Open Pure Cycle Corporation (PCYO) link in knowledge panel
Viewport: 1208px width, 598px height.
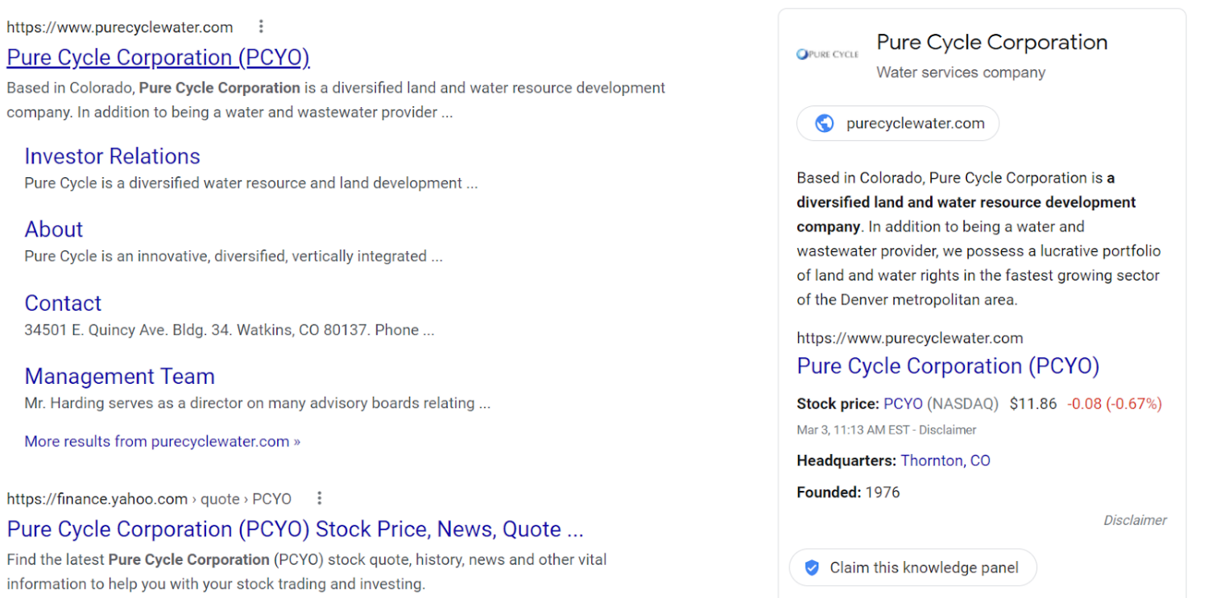[x=948, y=366]
